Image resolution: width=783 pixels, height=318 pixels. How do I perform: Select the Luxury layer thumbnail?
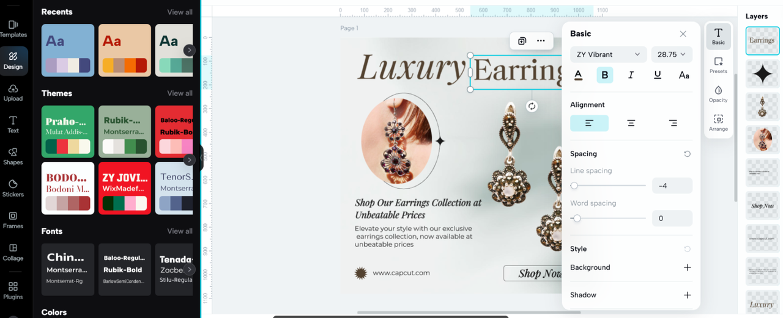coord(762,304)
